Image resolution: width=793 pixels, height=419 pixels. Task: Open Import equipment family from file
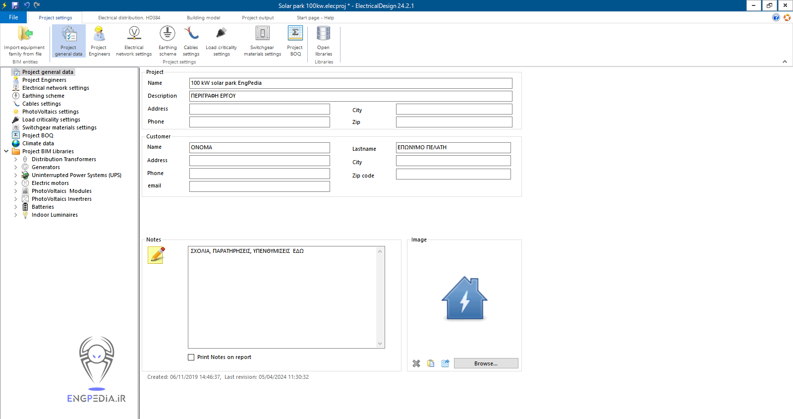coord(24,41)
